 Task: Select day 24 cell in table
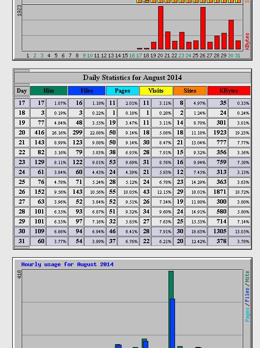tap(22, 172)
